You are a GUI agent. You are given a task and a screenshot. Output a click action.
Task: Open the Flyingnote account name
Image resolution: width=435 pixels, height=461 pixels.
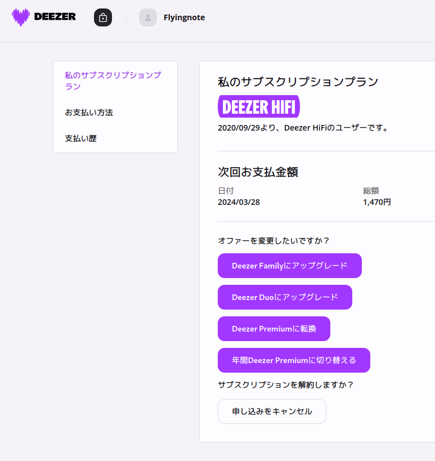[184, 17]
